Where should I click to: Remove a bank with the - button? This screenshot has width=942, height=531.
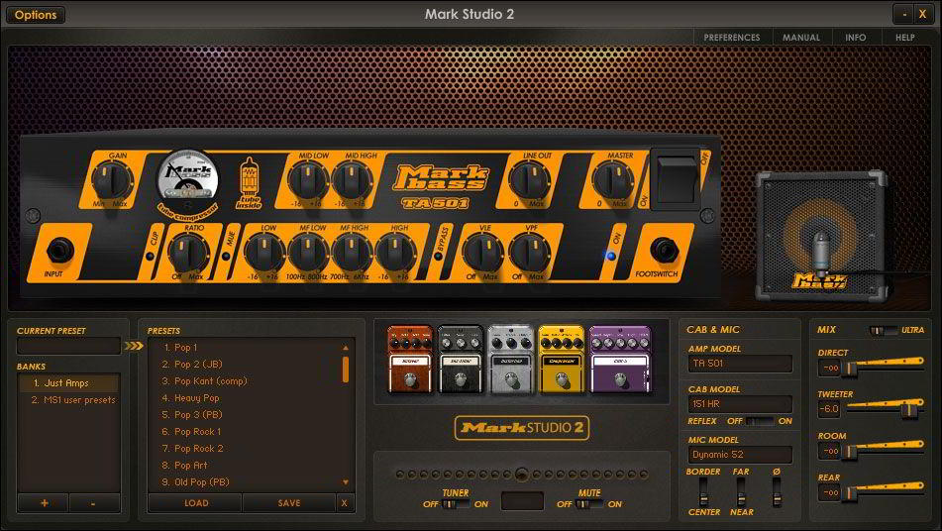pos(94,503)
